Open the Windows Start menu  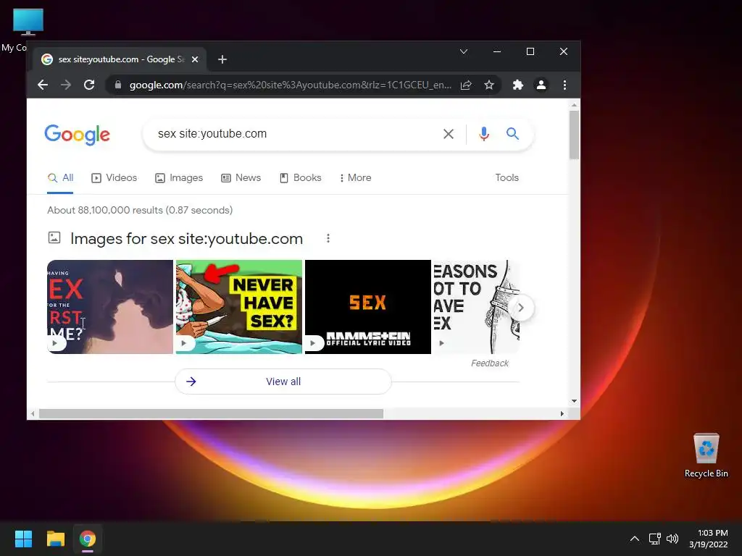click(x=23, y=539)
